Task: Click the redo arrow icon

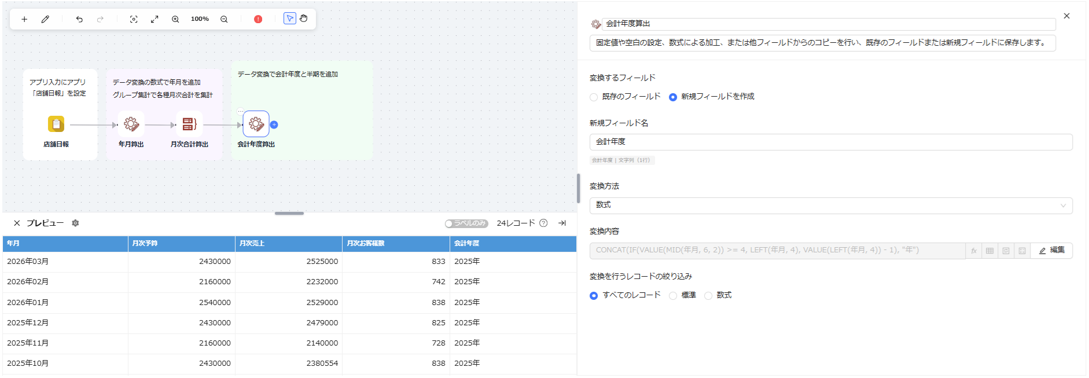Action: 100,19
